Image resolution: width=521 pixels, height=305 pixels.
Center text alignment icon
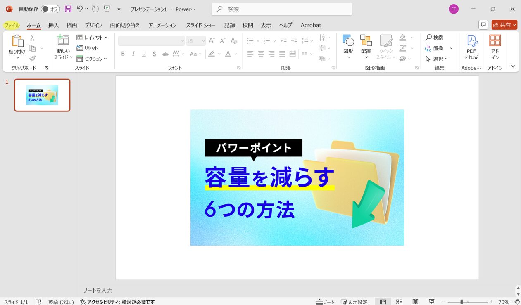point(261,54)
